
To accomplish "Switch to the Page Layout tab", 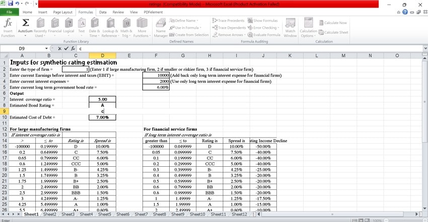I will 63,12.
